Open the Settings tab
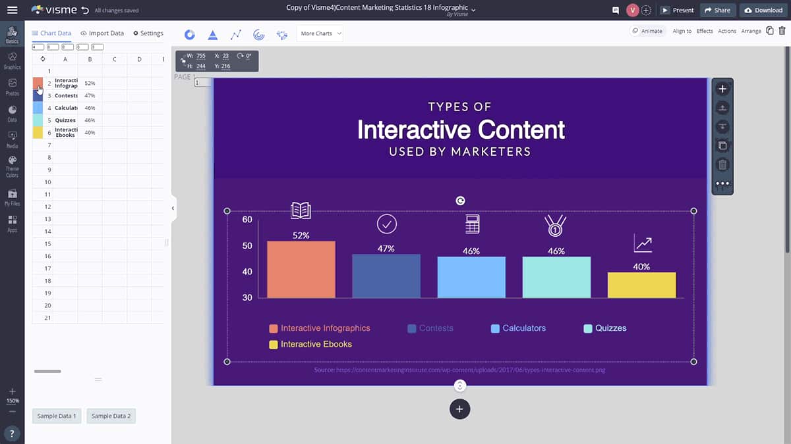791x444 pixels. (x=148, y=32)
